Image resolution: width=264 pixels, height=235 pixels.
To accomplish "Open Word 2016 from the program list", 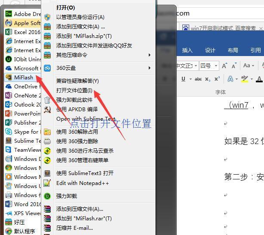I will point(23,204).
